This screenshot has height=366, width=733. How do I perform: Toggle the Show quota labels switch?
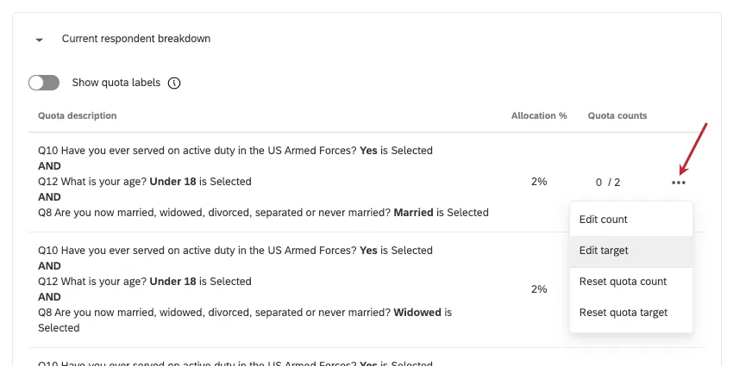(44, 83)
